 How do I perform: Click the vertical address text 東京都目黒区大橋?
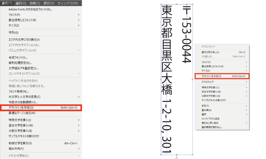tap(167, 50)
